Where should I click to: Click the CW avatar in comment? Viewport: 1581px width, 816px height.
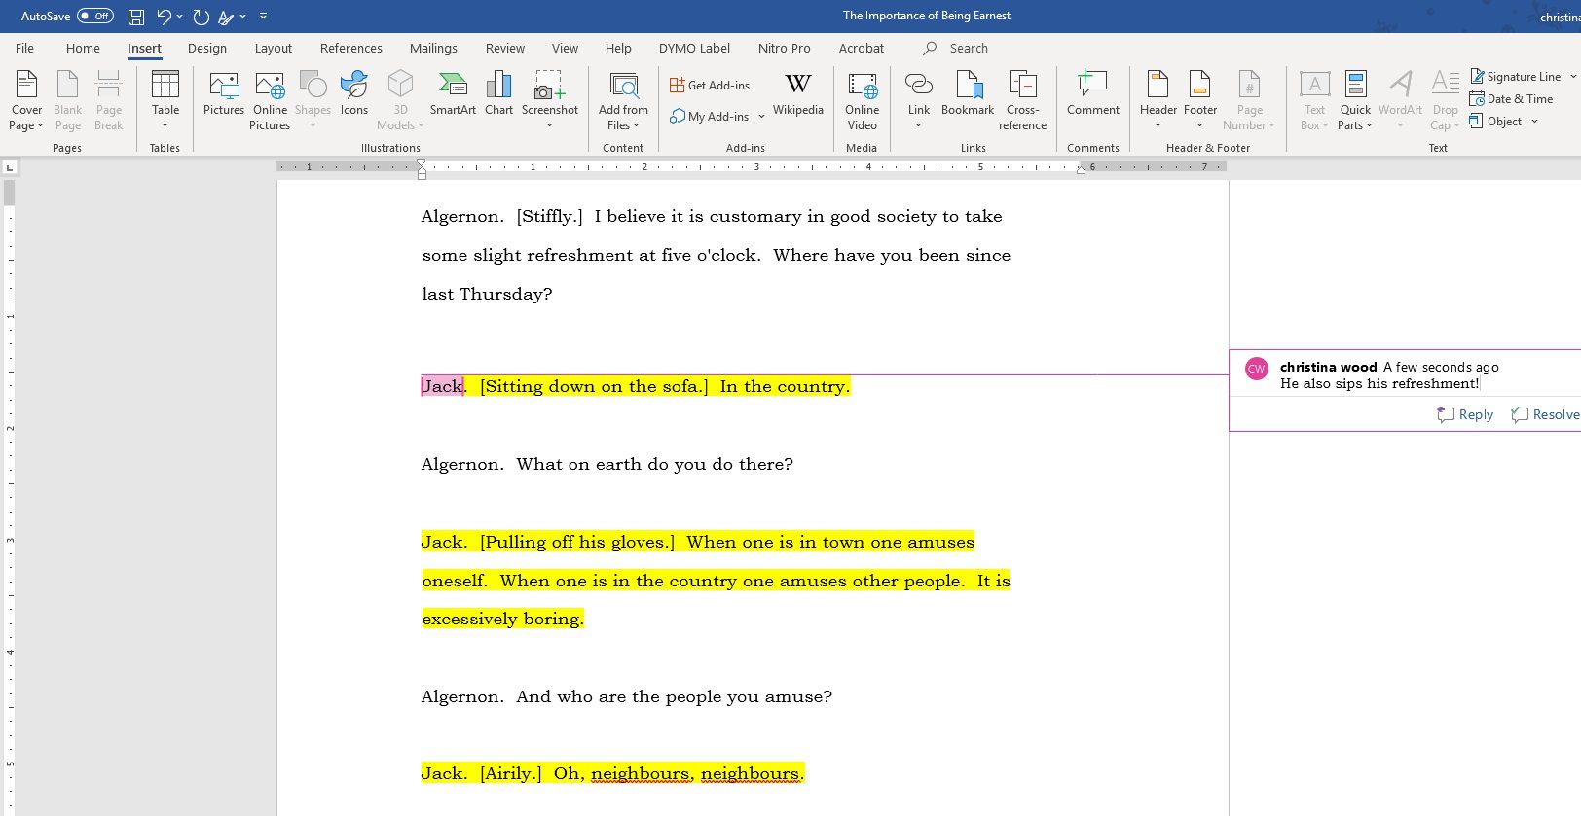coord(1256,368)
